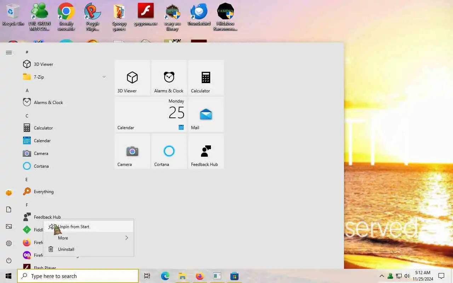The width and height of the screenshot is (453, 283).
Task: Open Documents from the Start rail
Action: [9, 209]
